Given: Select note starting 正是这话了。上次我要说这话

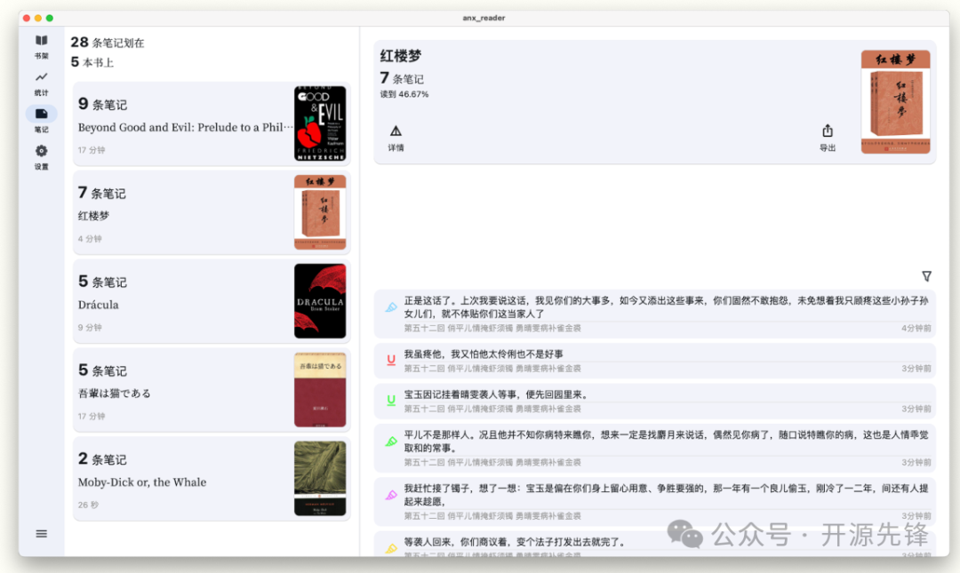Looking at the screenshot, I should 666,307.
